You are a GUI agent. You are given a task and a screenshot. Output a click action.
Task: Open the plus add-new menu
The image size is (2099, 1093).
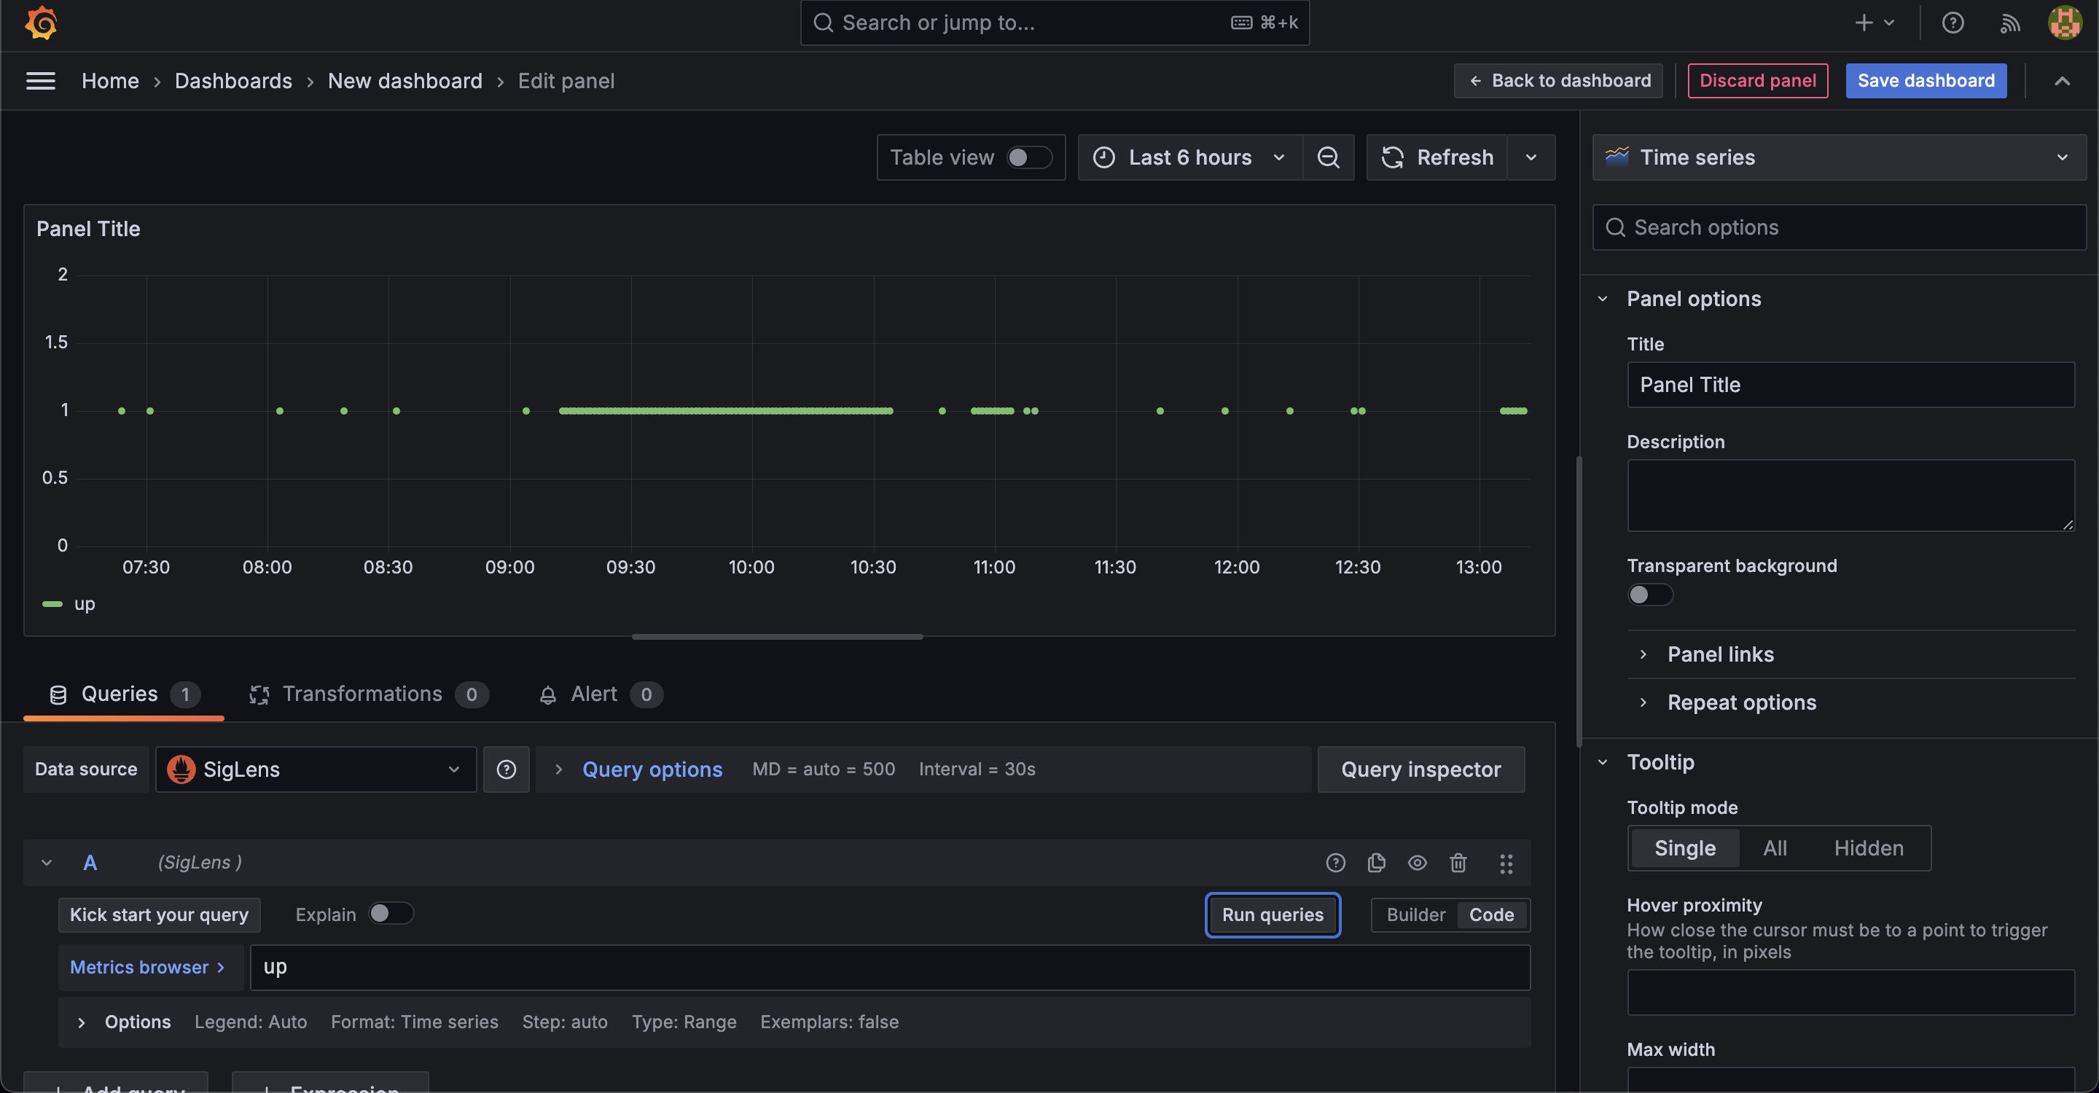[1874, 23]
